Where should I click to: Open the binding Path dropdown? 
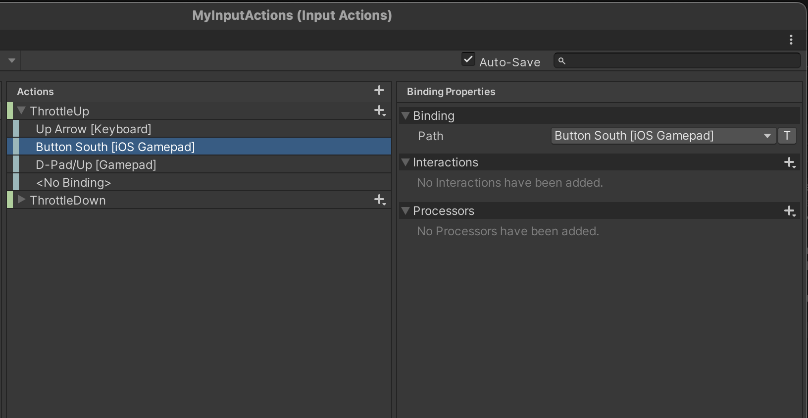tap(662, 136)
